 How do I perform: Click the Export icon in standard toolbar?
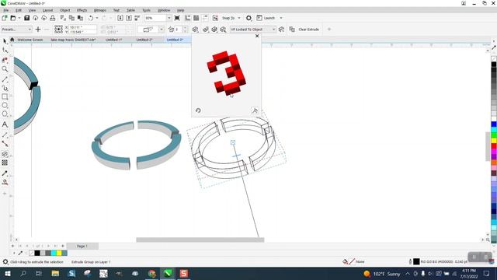[129, 18]
